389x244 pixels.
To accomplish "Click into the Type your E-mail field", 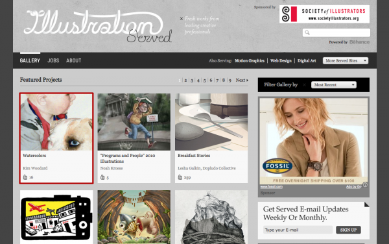I will [298, 230].
